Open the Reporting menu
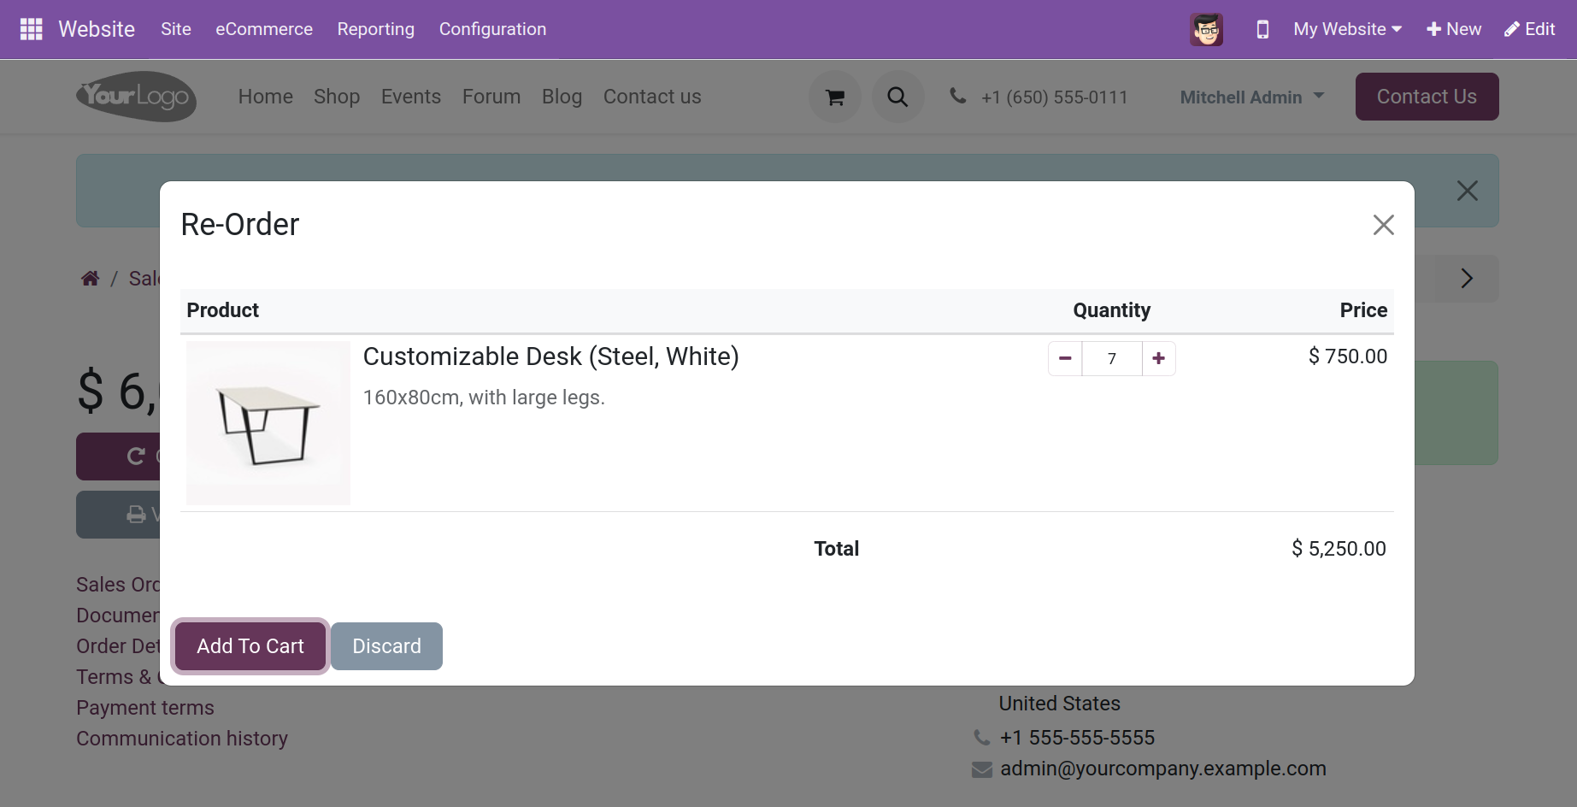Screen dimensions: 1577x807 [x=375, y=29]
